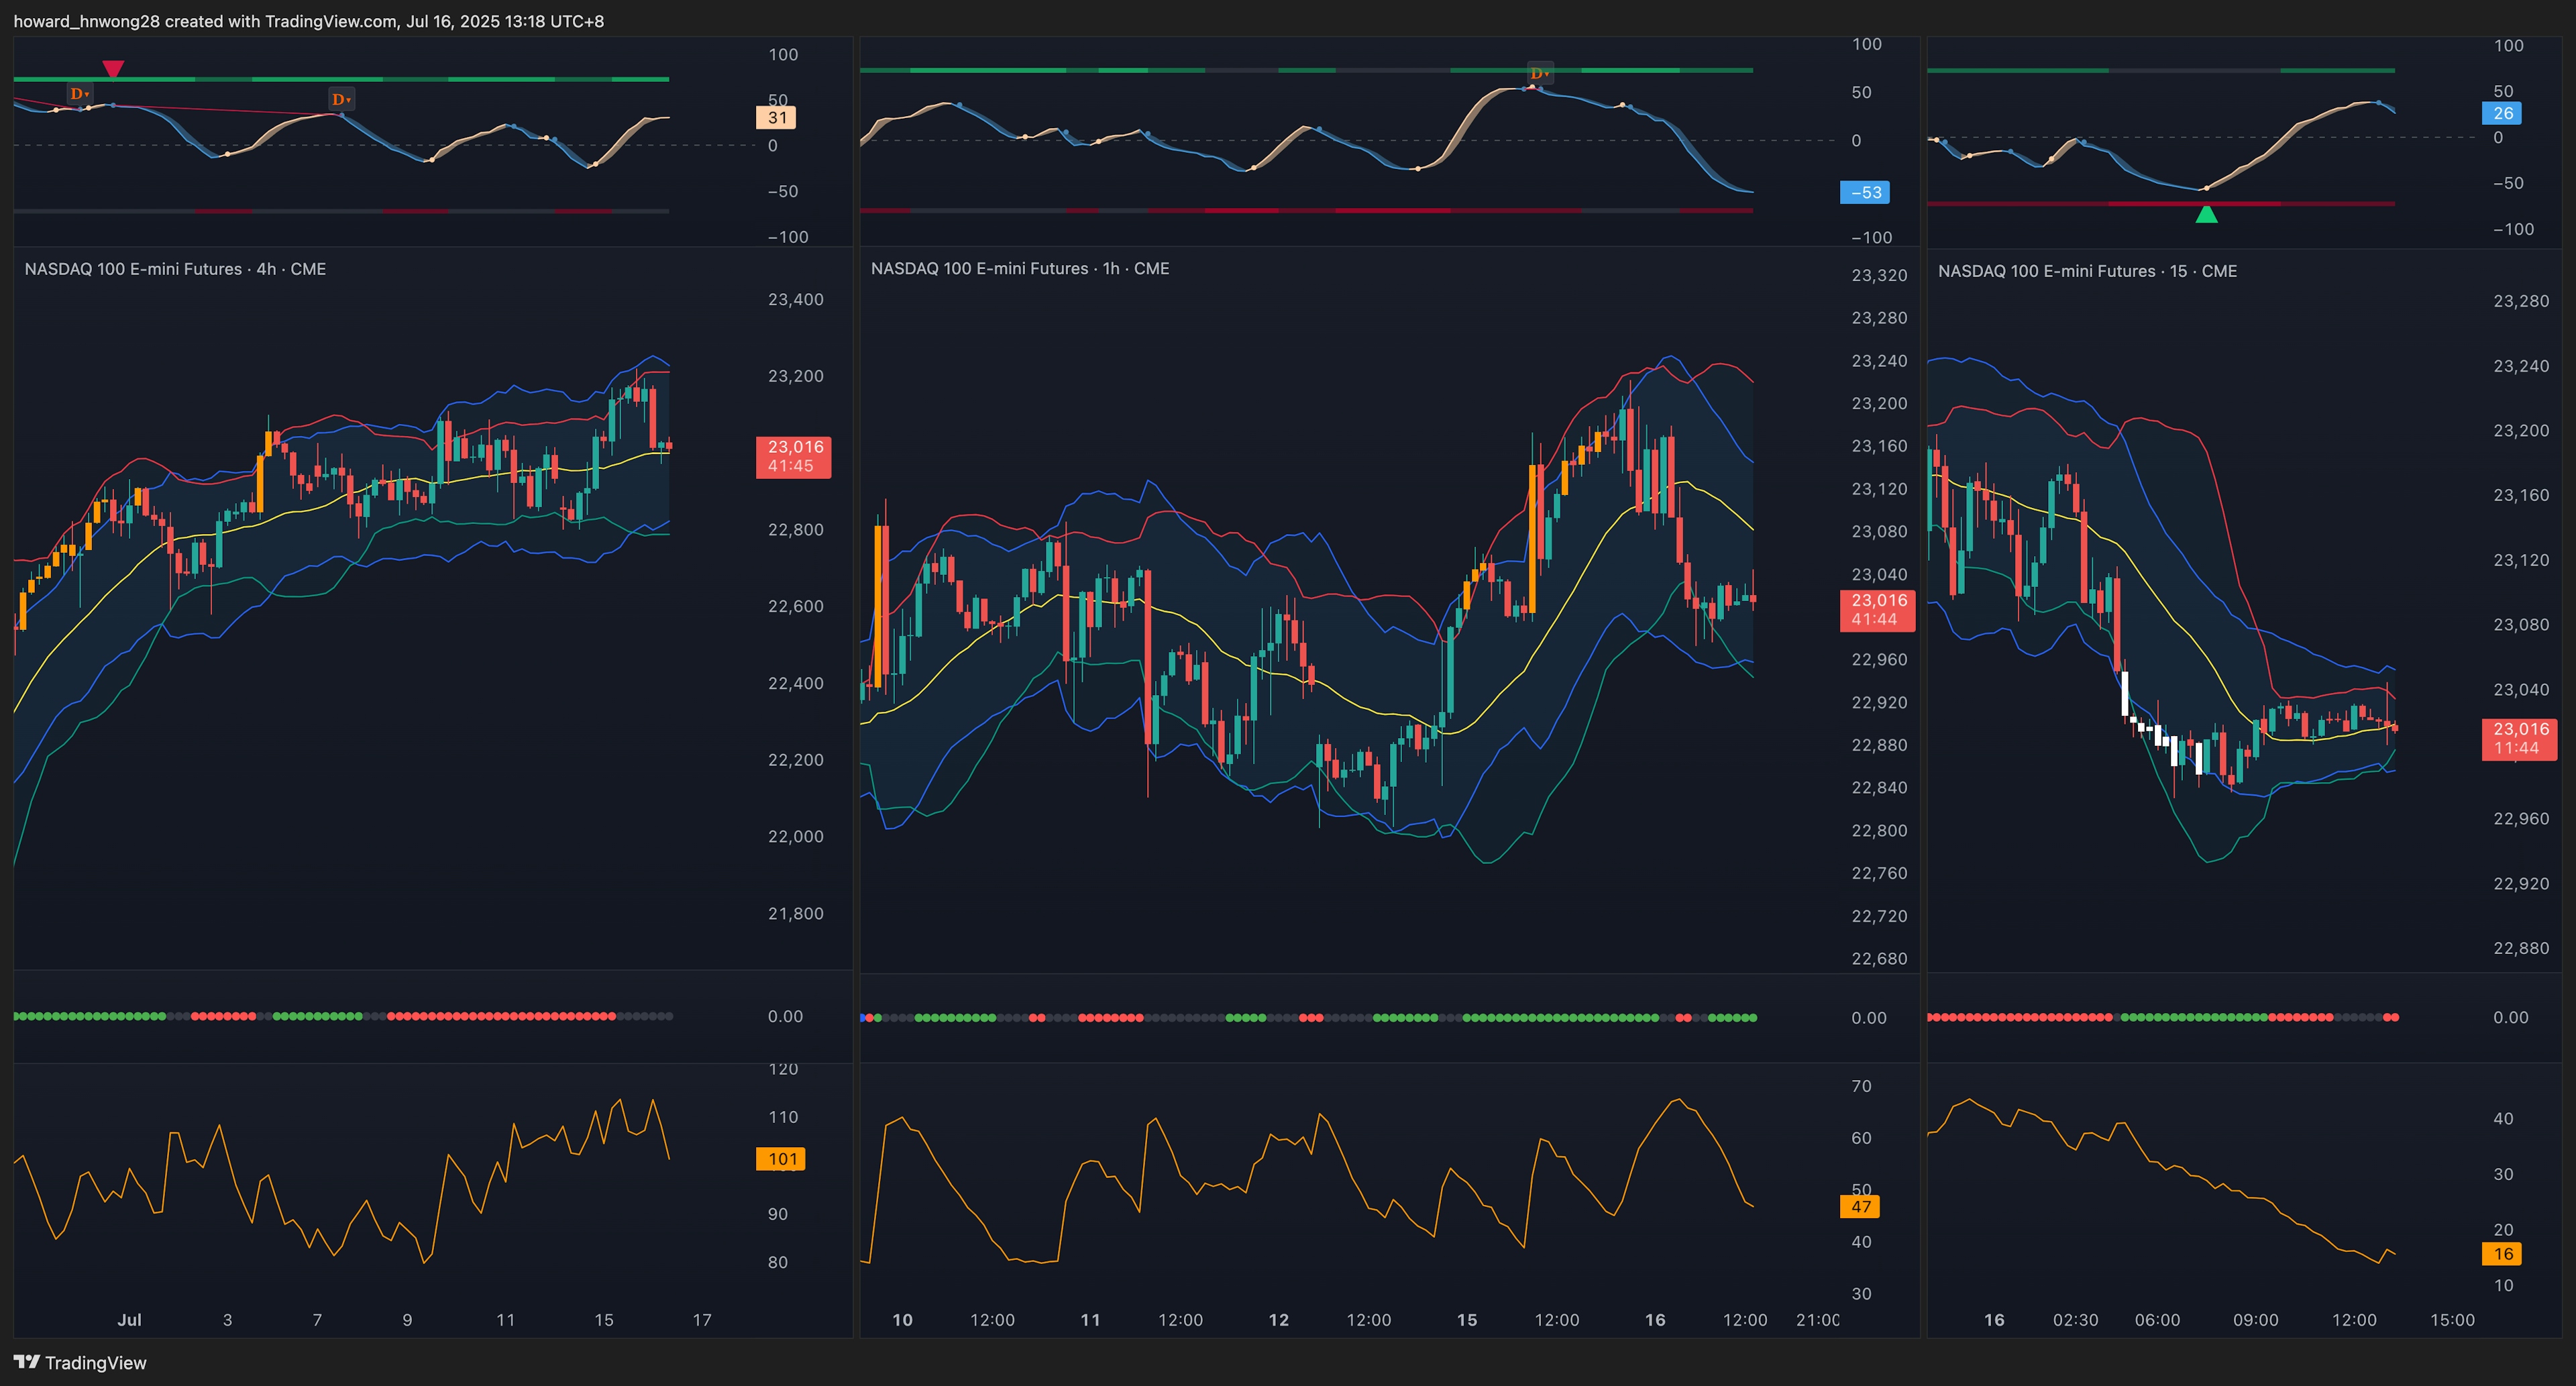Click the 23,080 level on the 15-minute price scale

(x=2521, y=624)
